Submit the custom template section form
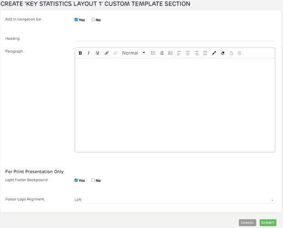283x228 pixels. click(x=268, y=223)
